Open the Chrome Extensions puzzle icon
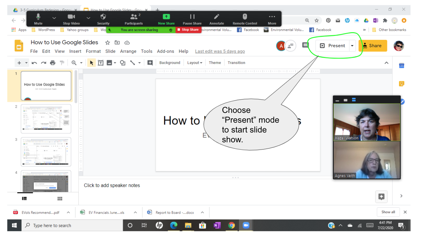 pyautogui.click(x=385, y=21)
